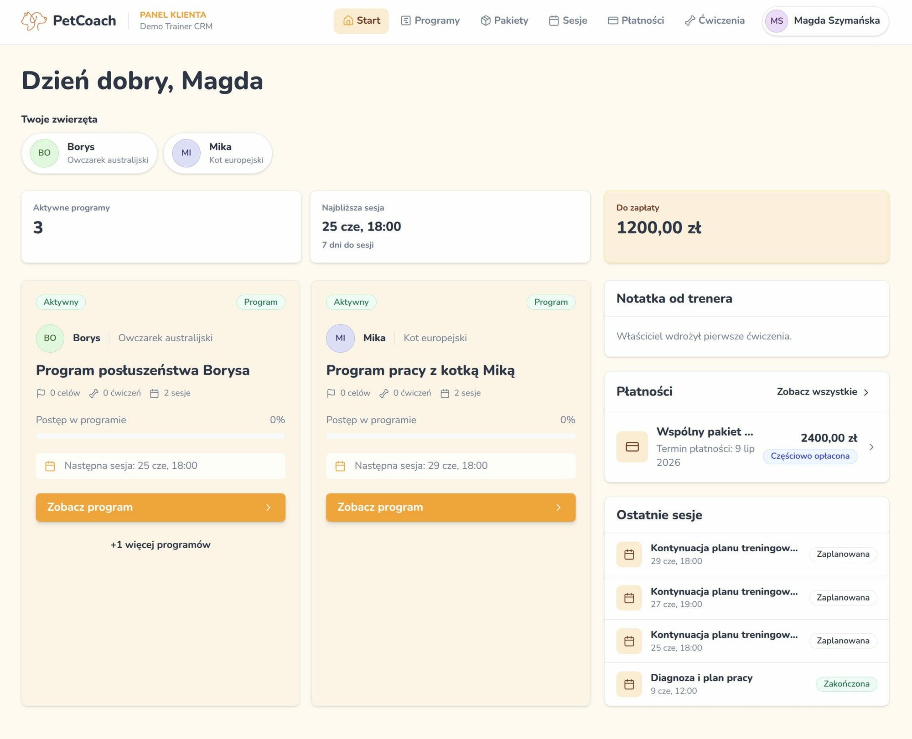The height and width of the screenshot is (739, 912).
Task: Click Zaplanowana badge for 29 cze session
Action: coord(843,554)
